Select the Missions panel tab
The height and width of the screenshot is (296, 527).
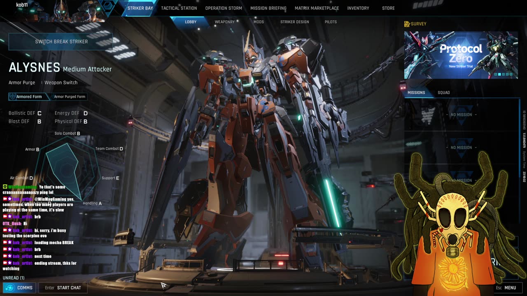pyautogui.click(x=416, y=92)
